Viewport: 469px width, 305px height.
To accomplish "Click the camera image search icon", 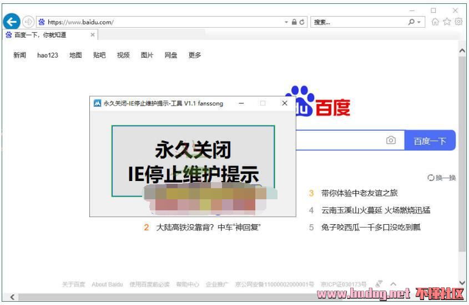I will point(391,140).
